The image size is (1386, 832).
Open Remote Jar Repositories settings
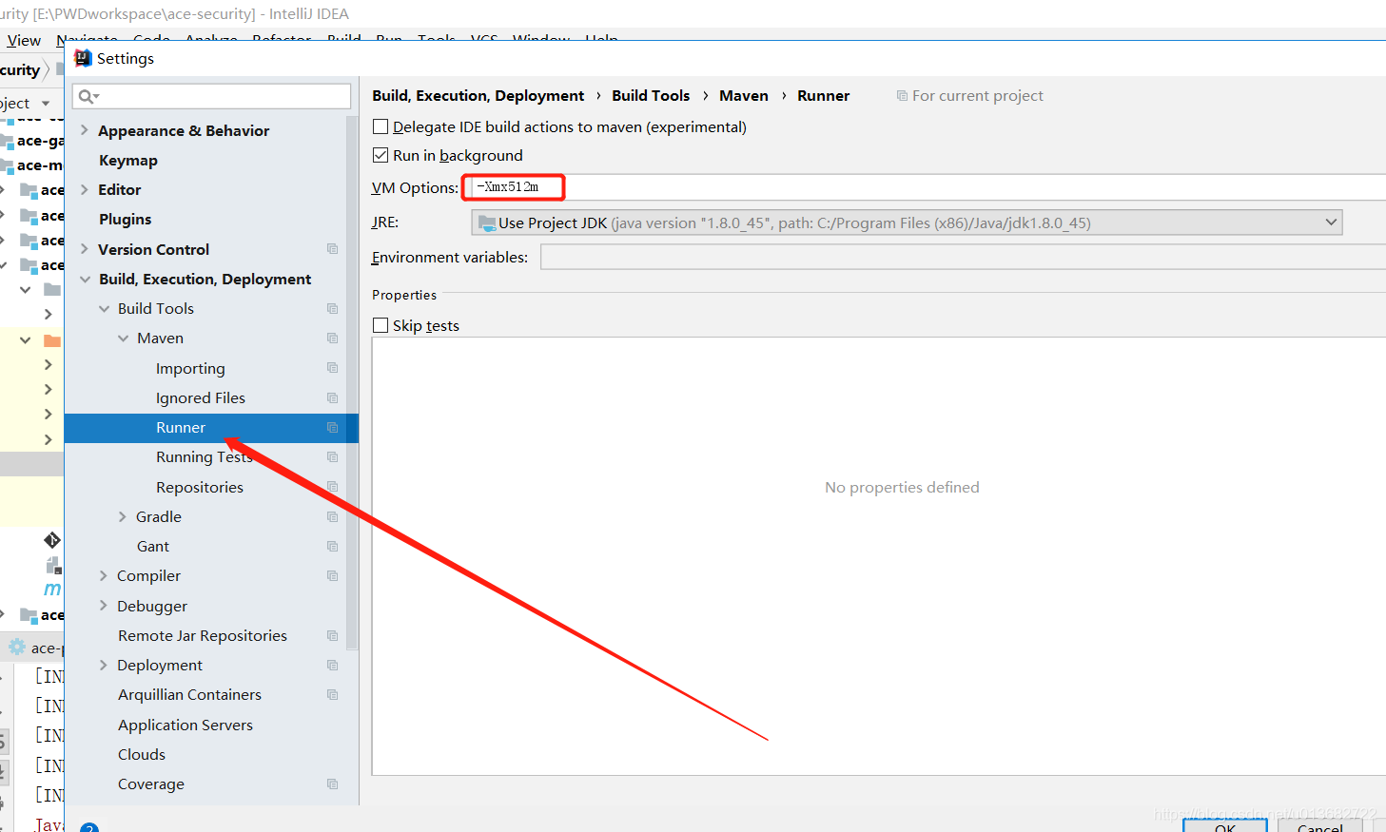(x=203, y=635)
